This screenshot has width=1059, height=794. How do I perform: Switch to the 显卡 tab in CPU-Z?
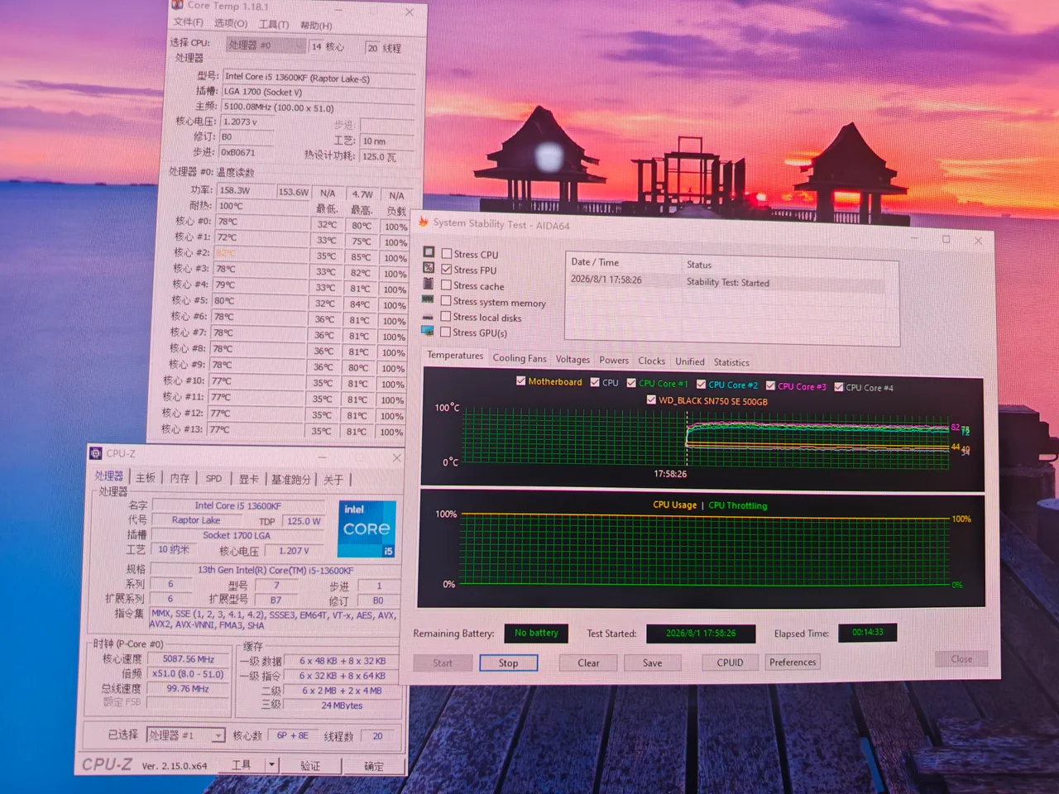pos(249,479)
